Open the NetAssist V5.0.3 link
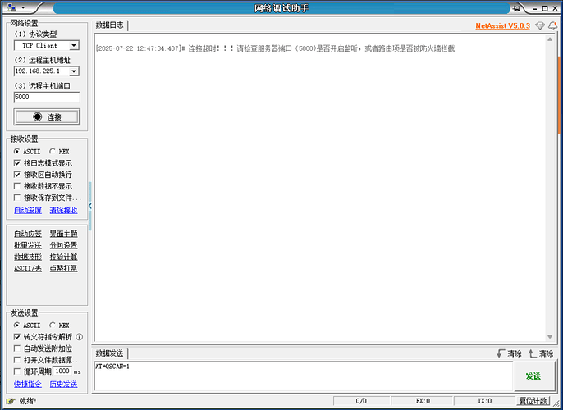Viewport: 563px width, 410px height. pyautogui.click(x=502, y=25)
